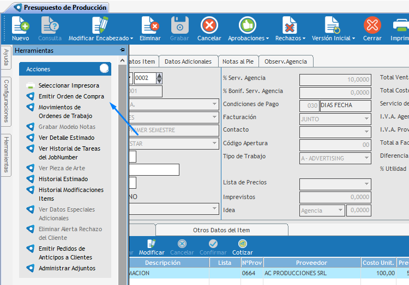Viewport: 409px width, 285px height.
Task: Click the Modificar icon in item toolbar
Action: (151, 244)
